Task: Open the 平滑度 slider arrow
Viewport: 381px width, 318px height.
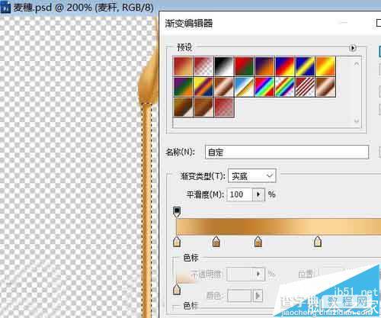Action: (x=258, y=194)
